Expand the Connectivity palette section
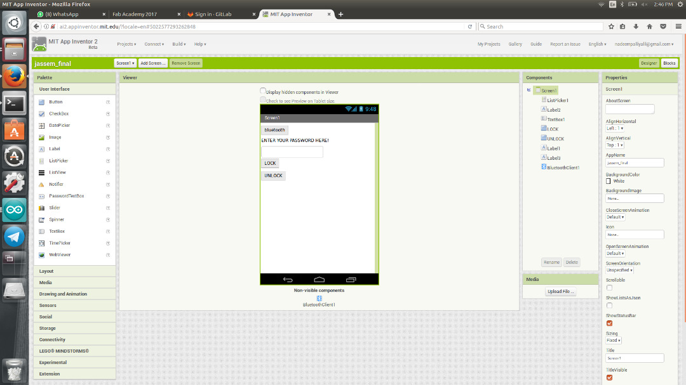This screenshot has width=686, height=385. pos(74,339)
